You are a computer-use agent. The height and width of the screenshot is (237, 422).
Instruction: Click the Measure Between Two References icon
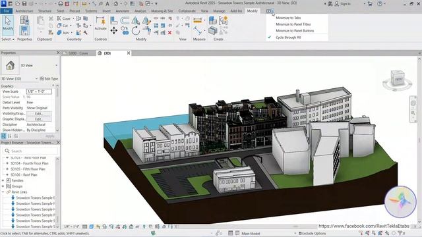(x=198, y=31)
